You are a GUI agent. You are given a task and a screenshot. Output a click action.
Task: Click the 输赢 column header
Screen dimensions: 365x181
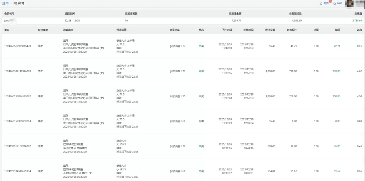click(x=337, y=30)
